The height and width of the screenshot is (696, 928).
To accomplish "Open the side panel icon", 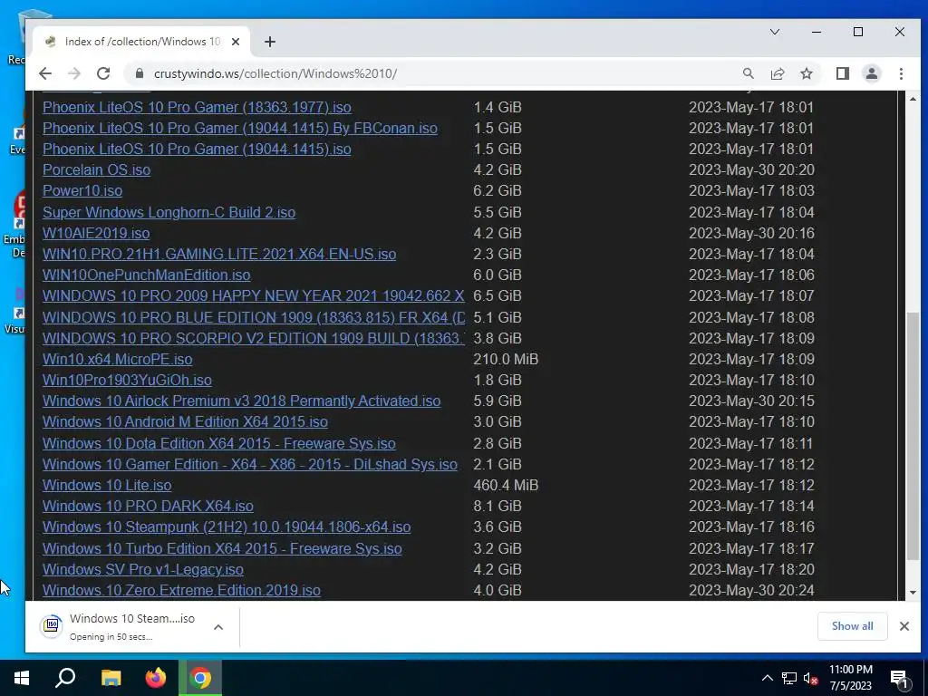I will [843, 73].
